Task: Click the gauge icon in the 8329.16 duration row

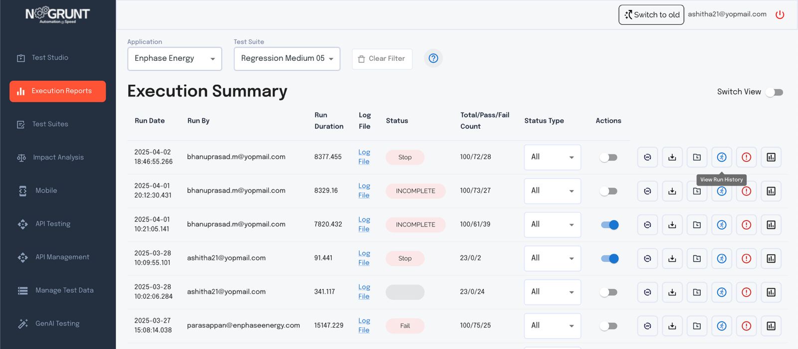Action: 647,191
